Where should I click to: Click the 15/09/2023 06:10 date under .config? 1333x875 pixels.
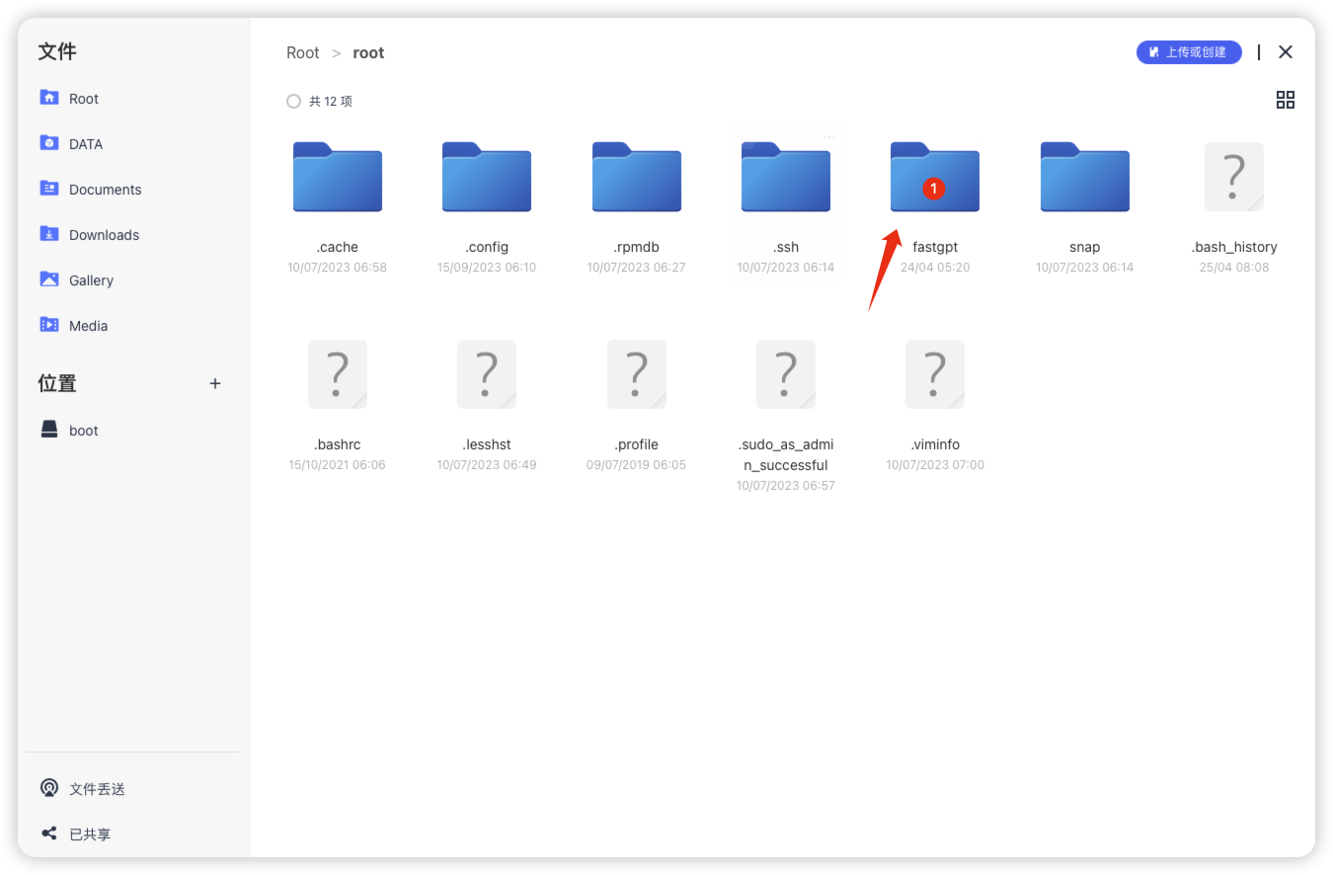487,268
